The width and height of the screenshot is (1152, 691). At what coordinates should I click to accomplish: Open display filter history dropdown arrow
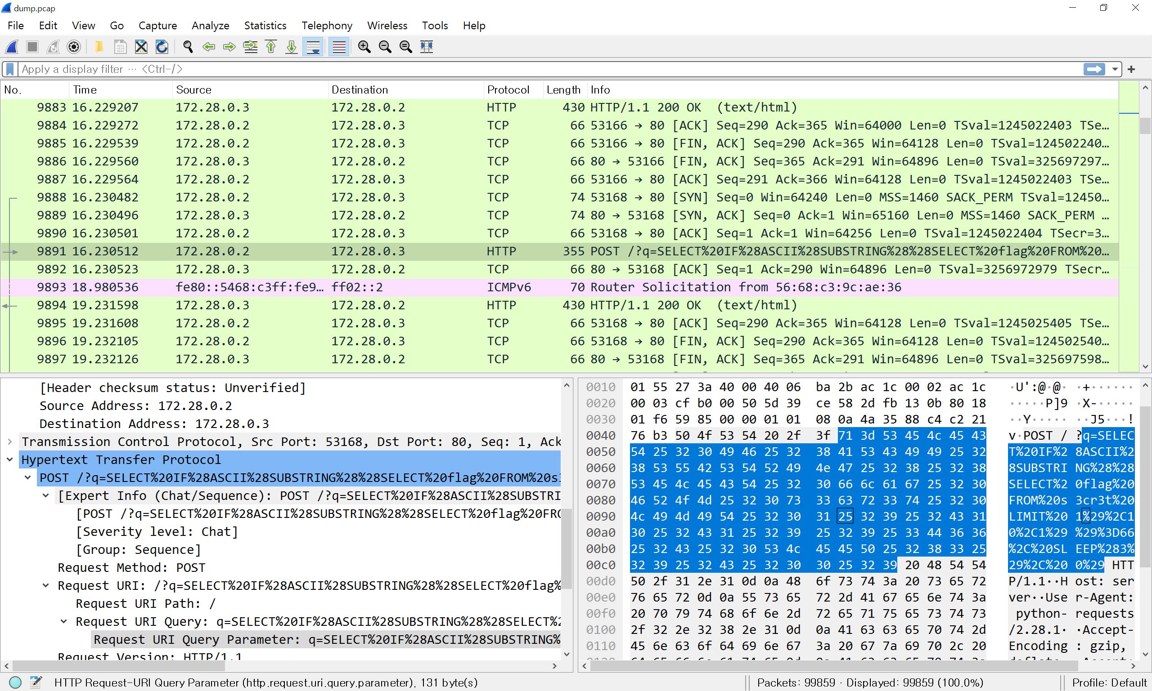tap(1115, 69)
